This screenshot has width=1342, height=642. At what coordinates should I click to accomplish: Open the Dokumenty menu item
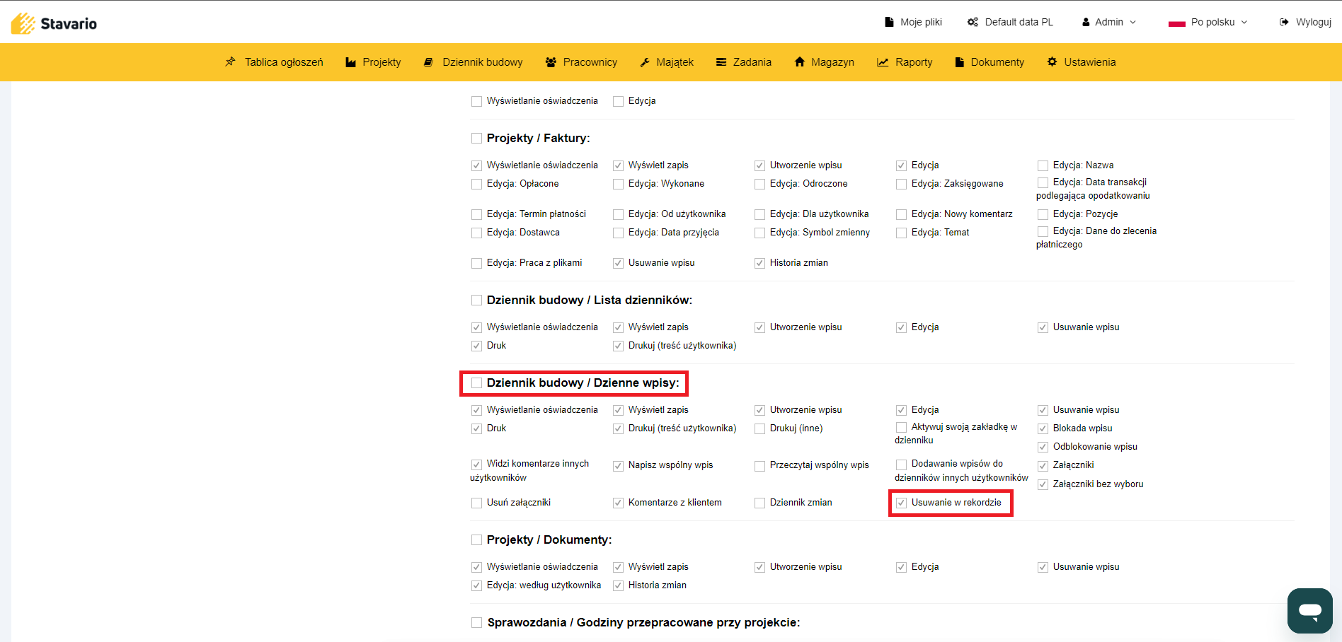pyautogui.click(x=997, y=62)
